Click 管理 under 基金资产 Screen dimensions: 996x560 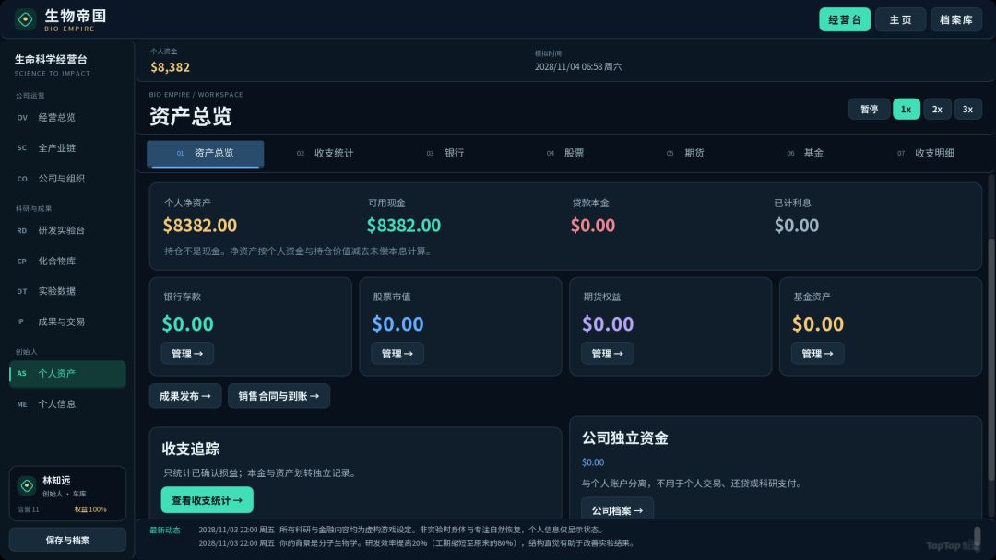[x=817, y=354]
